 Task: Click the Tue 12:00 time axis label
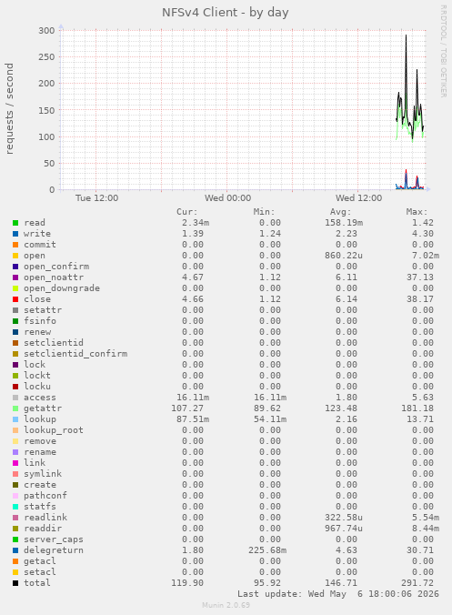[96, 198]
